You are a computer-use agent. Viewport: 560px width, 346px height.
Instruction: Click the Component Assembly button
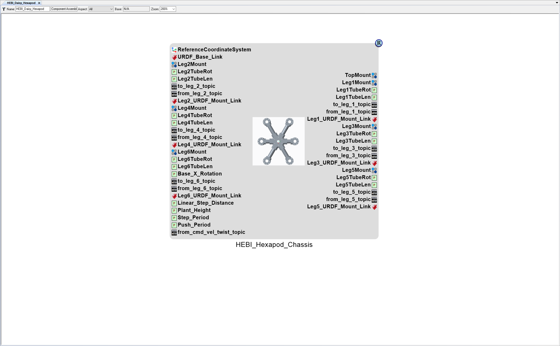click(x=64, y=9)
